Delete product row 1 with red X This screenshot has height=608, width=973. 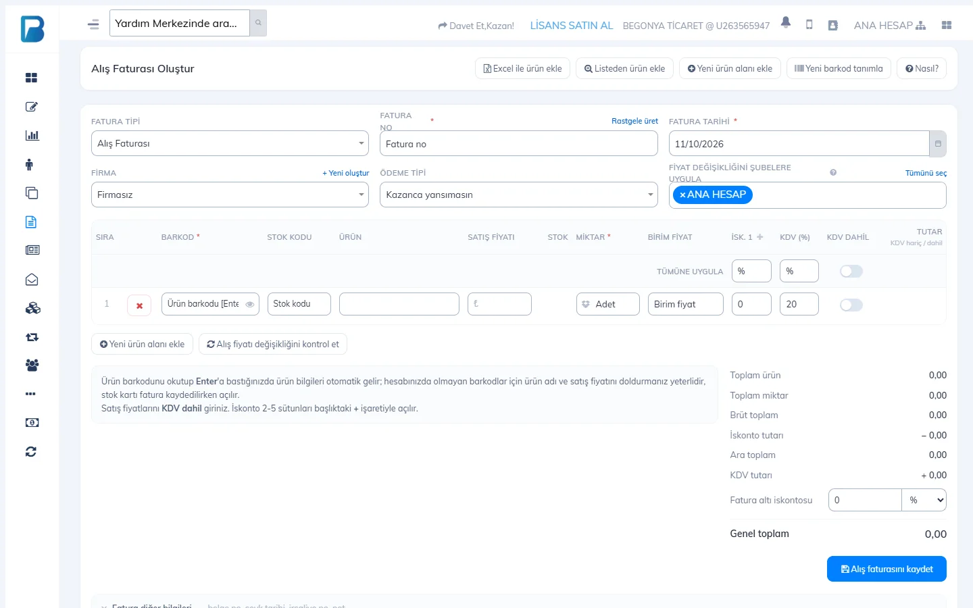139,305
